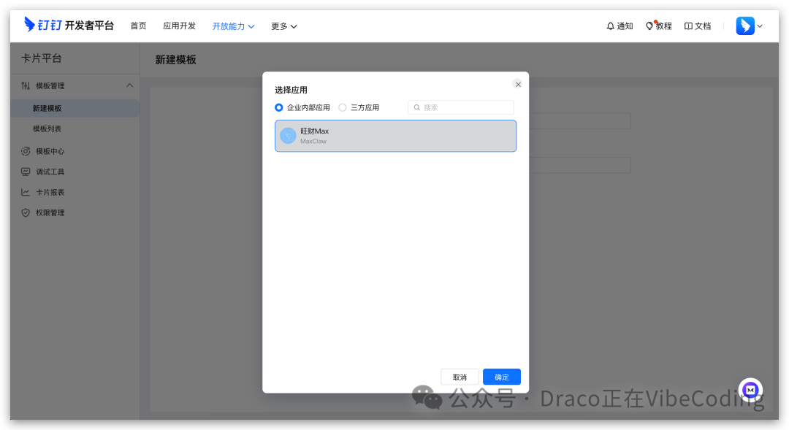Cancel the dialog with 取消 button
Screen dimensions: 789x430
(460, 377)
